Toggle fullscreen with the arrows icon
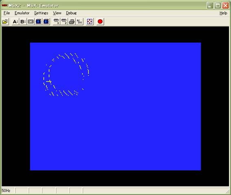This screenshot has width=231, height=195. click(90, 22)
